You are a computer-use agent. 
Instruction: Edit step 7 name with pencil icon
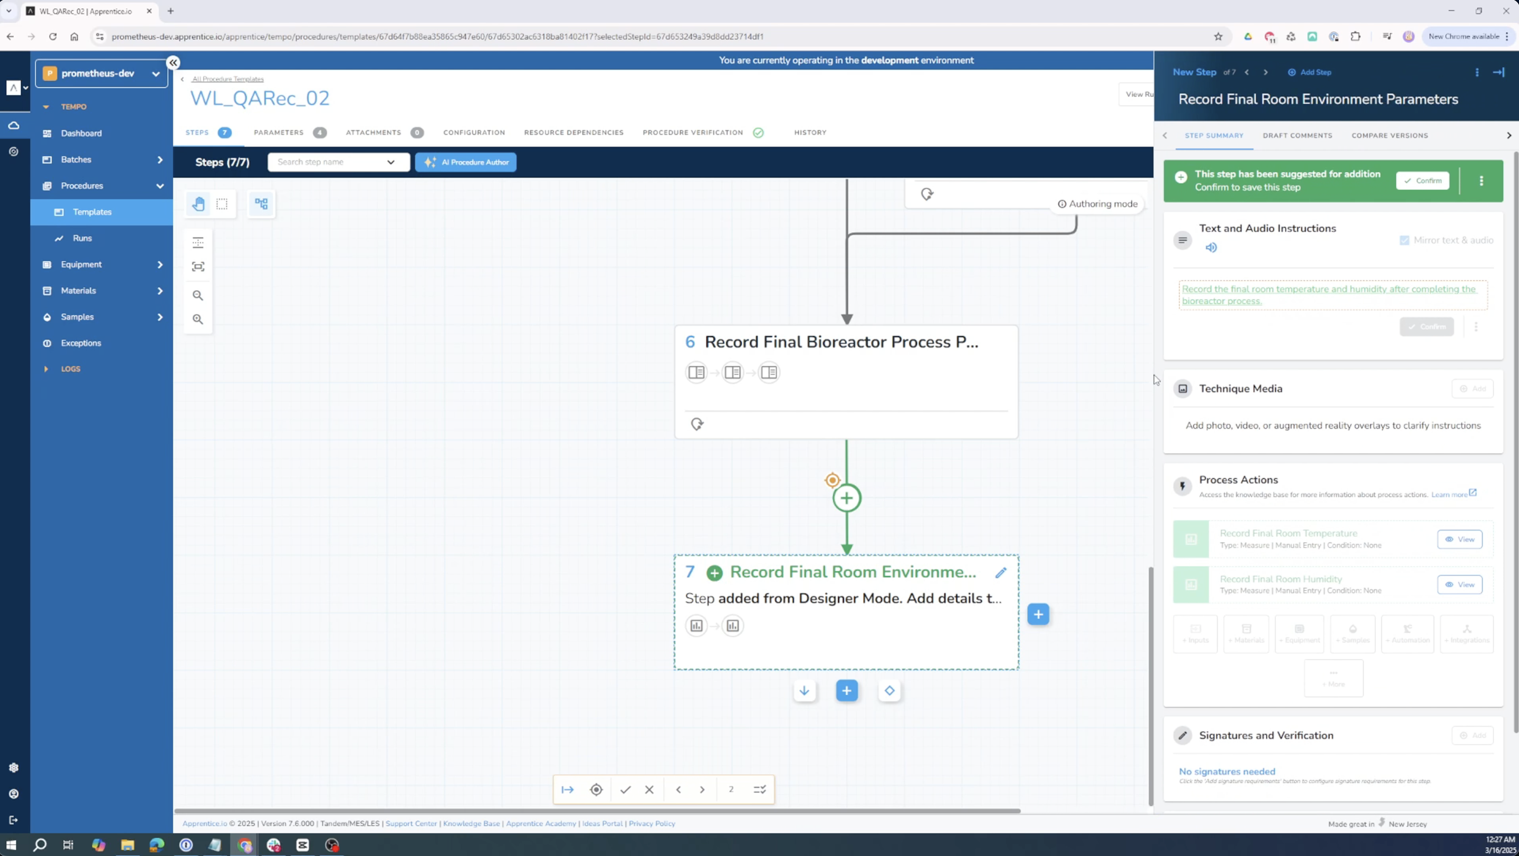point(1001,573)
